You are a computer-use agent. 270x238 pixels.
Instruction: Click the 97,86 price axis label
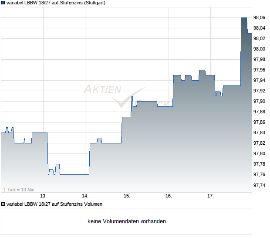[x=259, y=122]
